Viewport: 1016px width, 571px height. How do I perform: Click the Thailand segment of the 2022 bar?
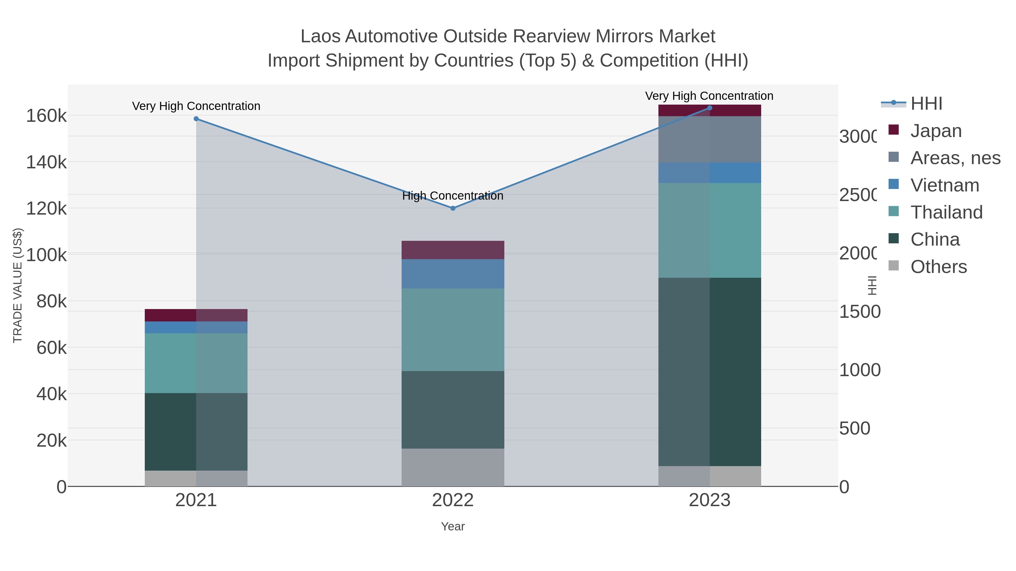click(453, 330)
